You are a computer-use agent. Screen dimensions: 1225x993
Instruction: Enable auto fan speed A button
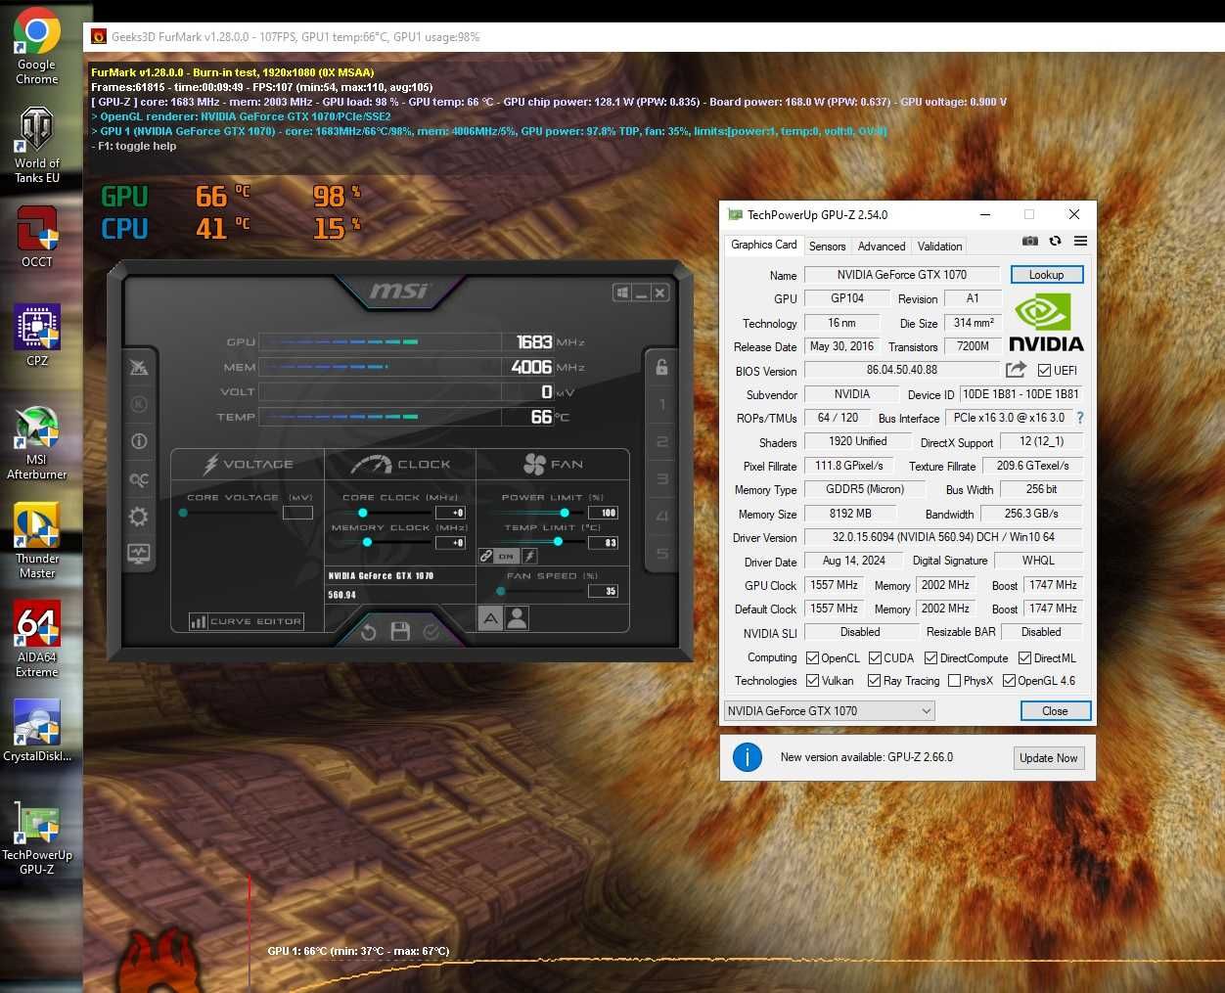click(x=490, y=618)
